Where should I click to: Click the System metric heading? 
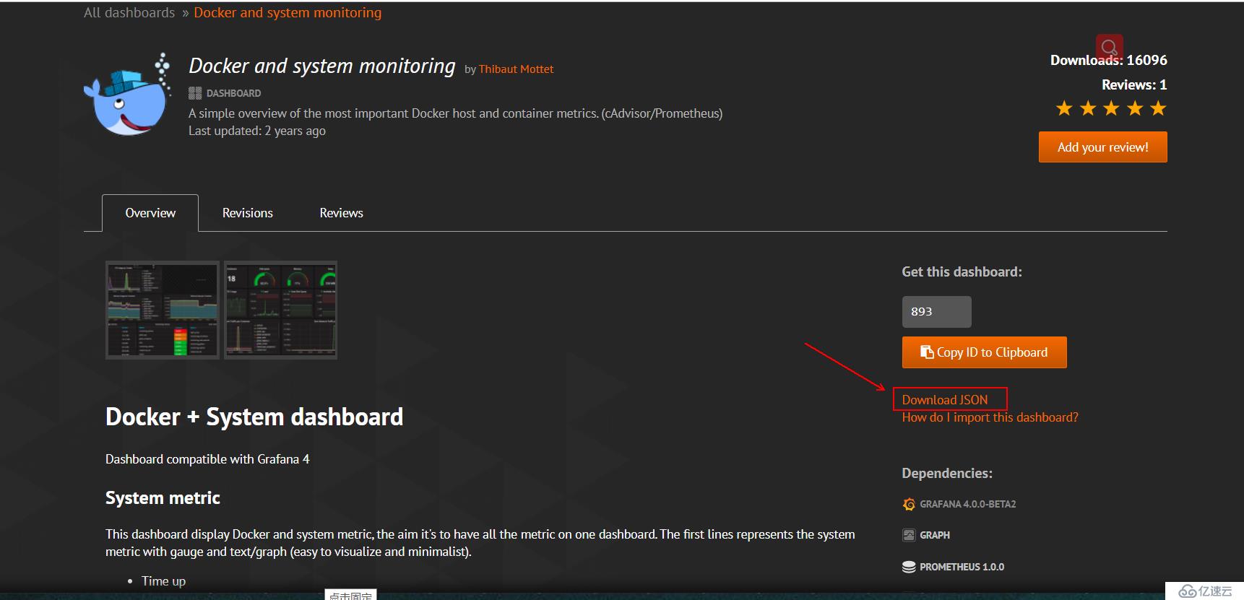click(163, 498)
